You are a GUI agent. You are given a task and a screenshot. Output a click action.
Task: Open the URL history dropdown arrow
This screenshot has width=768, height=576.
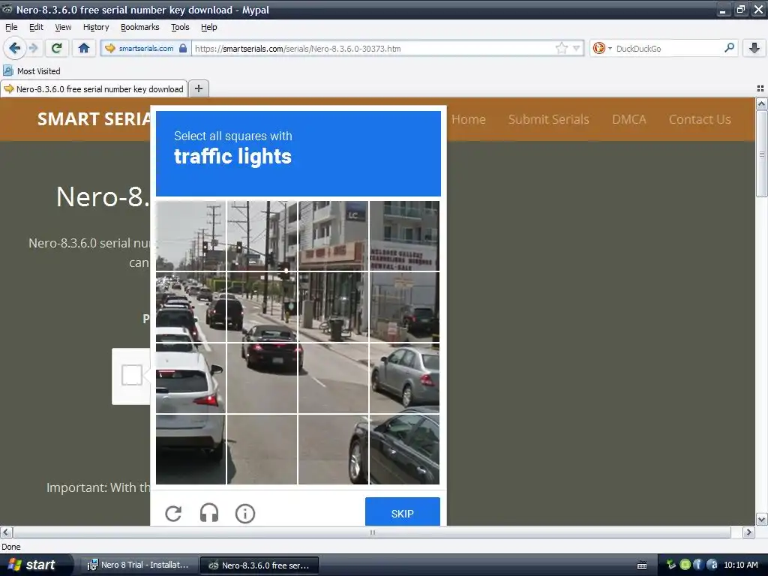click(x=576, y=48)
